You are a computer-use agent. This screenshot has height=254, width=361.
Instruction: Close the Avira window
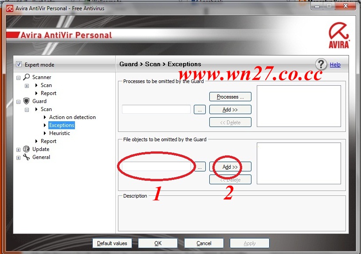coord(345,6)
